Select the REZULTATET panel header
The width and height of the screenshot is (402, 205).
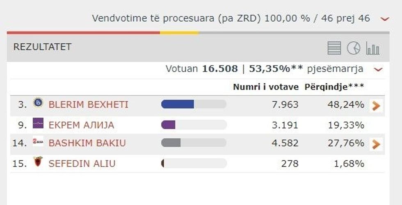tap(42, 47)
